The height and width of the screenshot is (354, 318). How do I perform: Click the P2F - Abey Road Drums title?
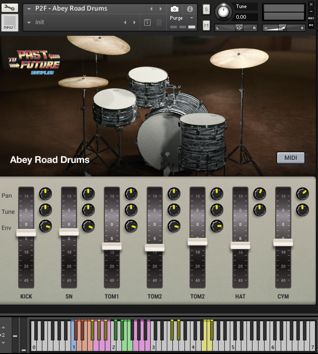coord(71,9)
